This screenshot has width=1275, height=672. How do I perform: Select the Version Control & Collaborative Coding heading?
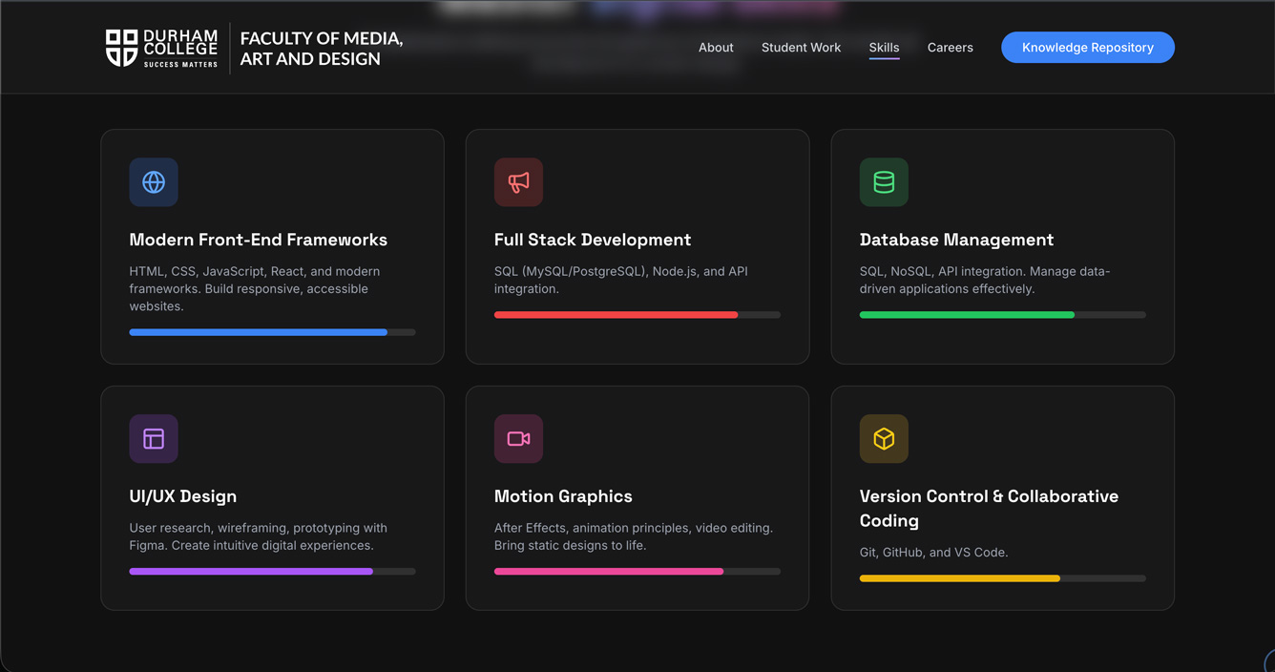(989, 509)
